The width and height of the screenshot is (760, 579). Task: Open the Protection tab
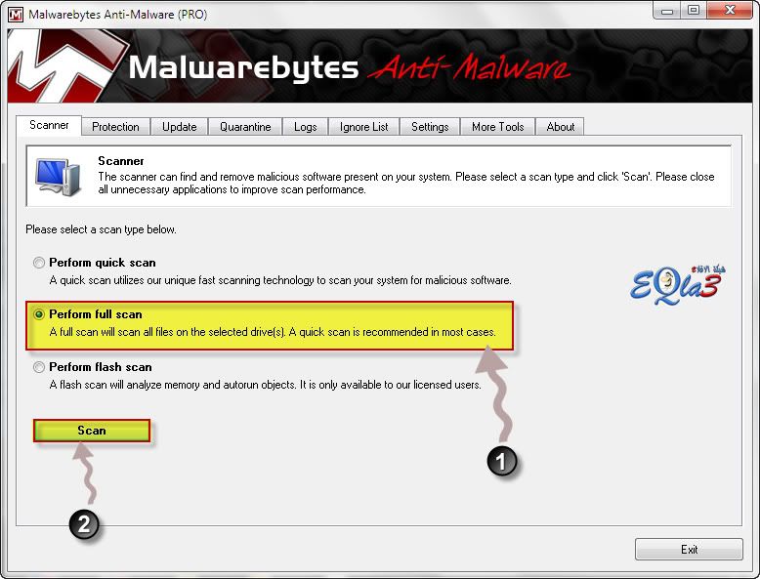(115, 127)
